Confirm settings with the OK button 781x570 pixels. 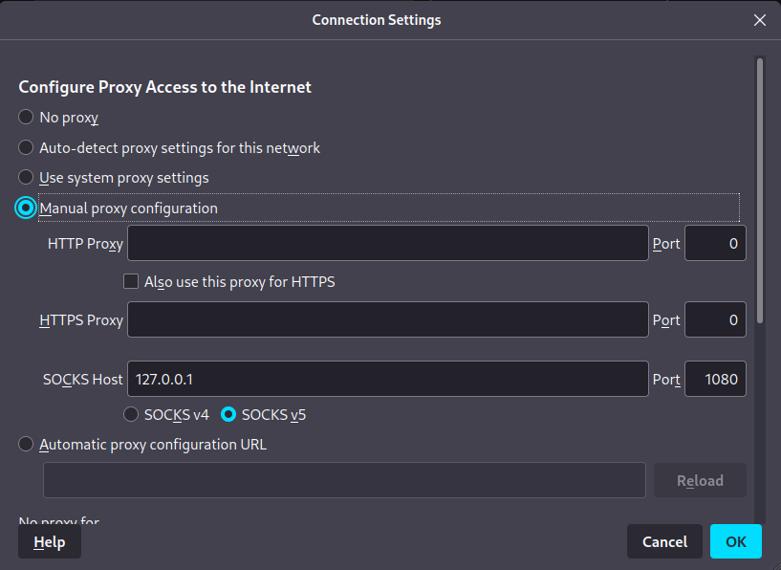(736, 541)
